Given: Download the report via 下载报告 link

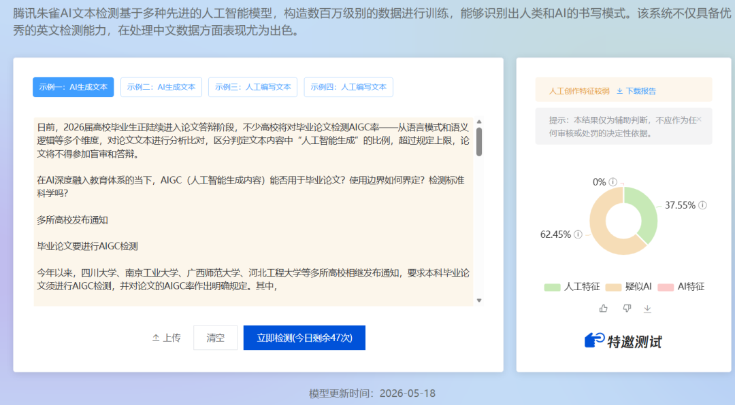Looking at the screenshot, I should pyautogui.click(x=636, y=91).
